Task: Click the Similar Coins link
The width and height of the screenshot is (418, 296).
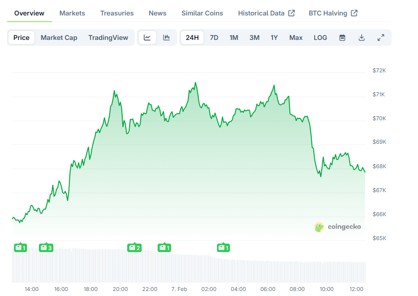Action: coord(202,13)
